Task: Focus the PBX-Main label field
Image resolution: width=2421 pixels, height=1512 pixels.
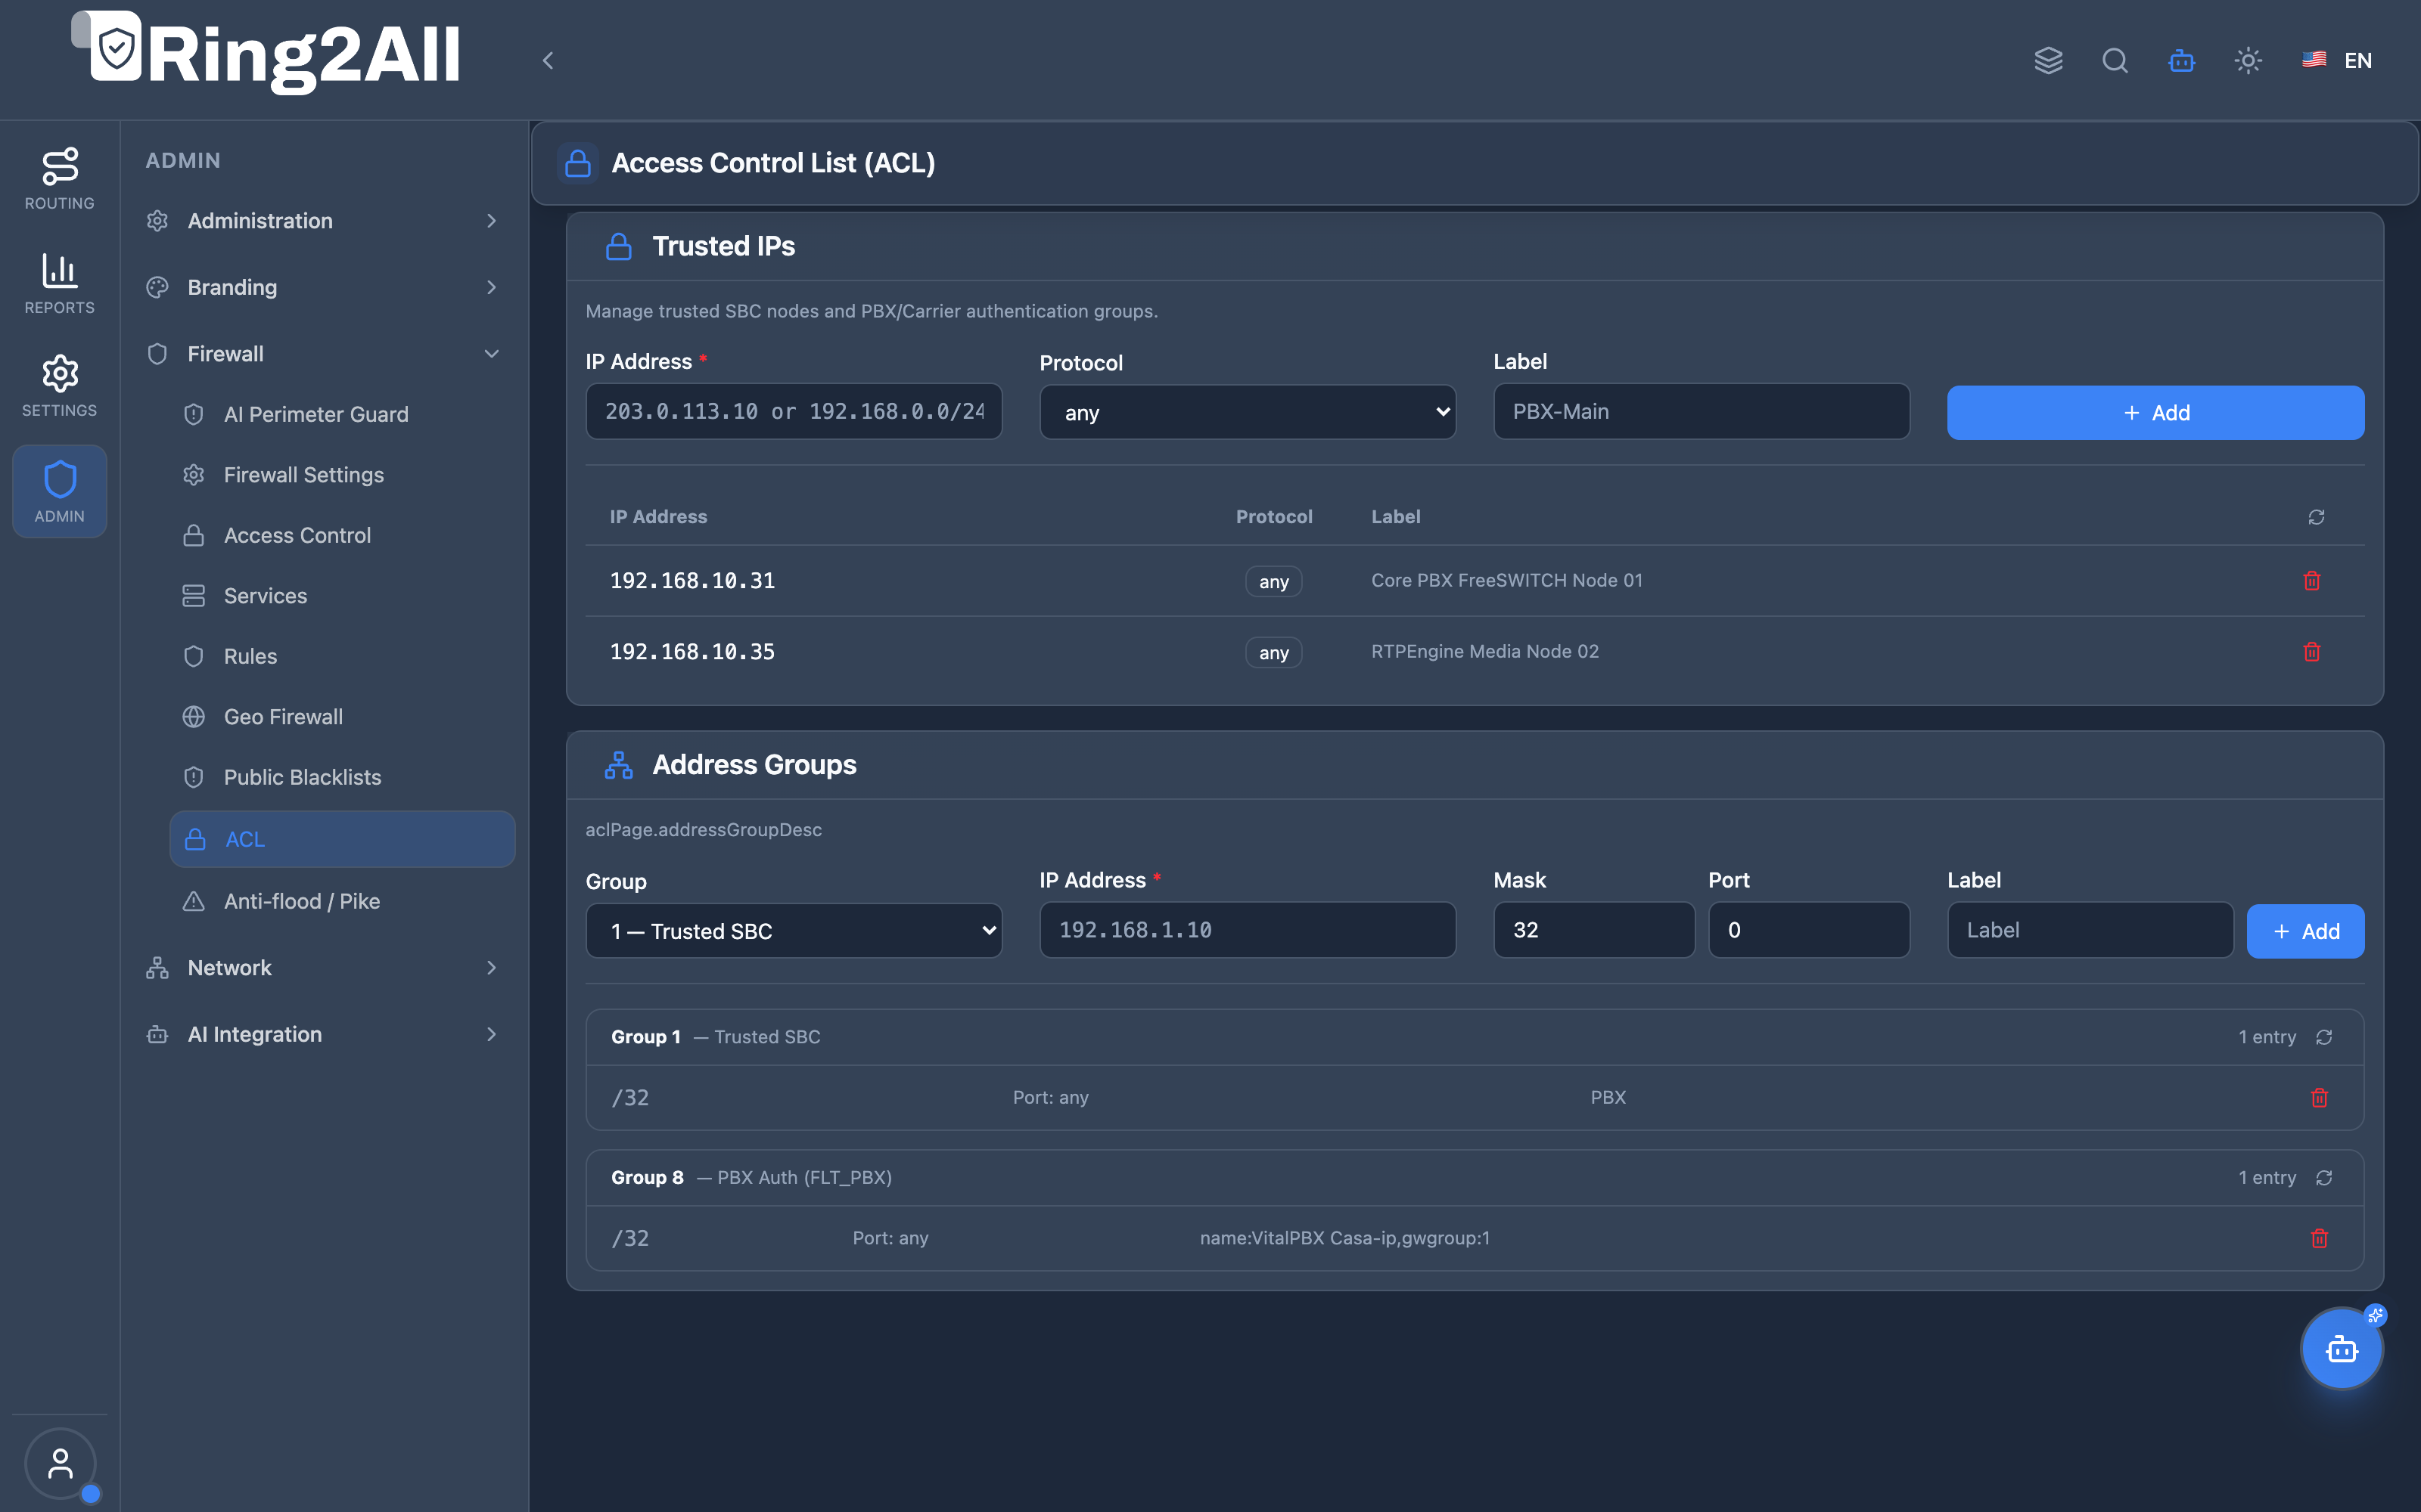Action: tap(1701, 411)
